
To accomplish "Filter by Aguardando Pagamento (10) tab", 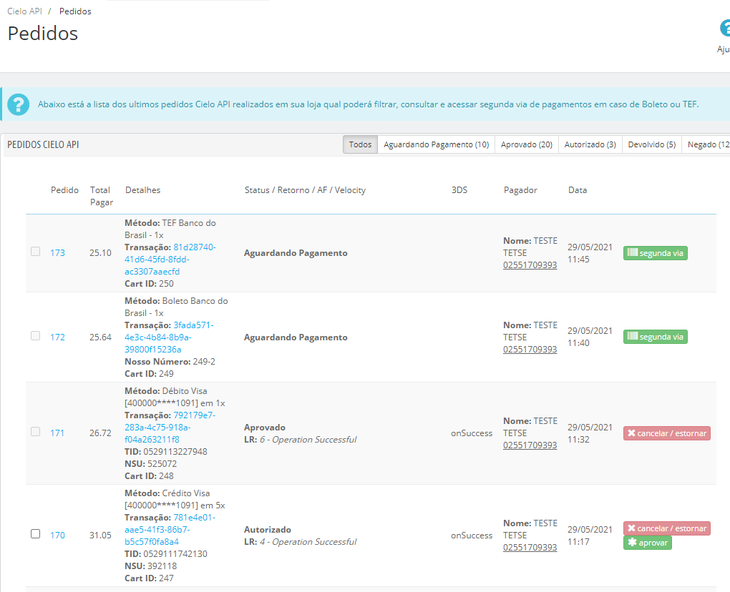I will 437,144.
